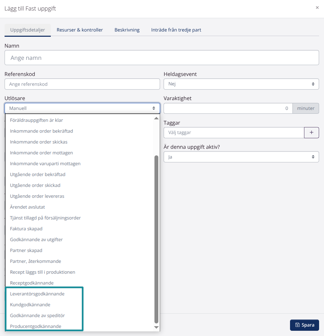Close the Lägg till Fast uppgift dialog
This screenshot has width=324, height=336.
click(x=317, y=7)
